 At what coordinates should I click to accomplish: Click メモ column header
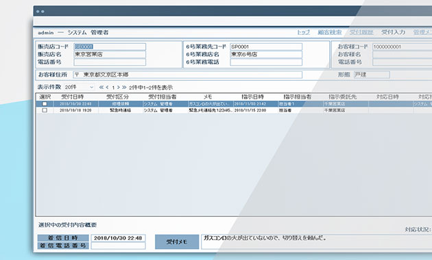pyautogui.click(x=208, y=97)
